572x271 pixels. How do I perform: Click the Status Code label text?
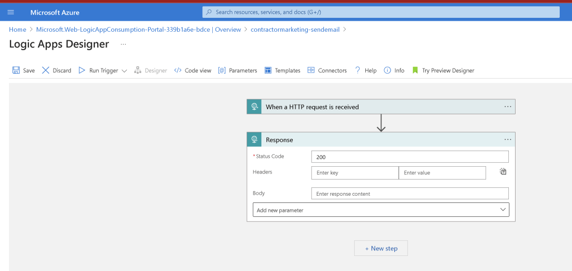click(270, 156)
